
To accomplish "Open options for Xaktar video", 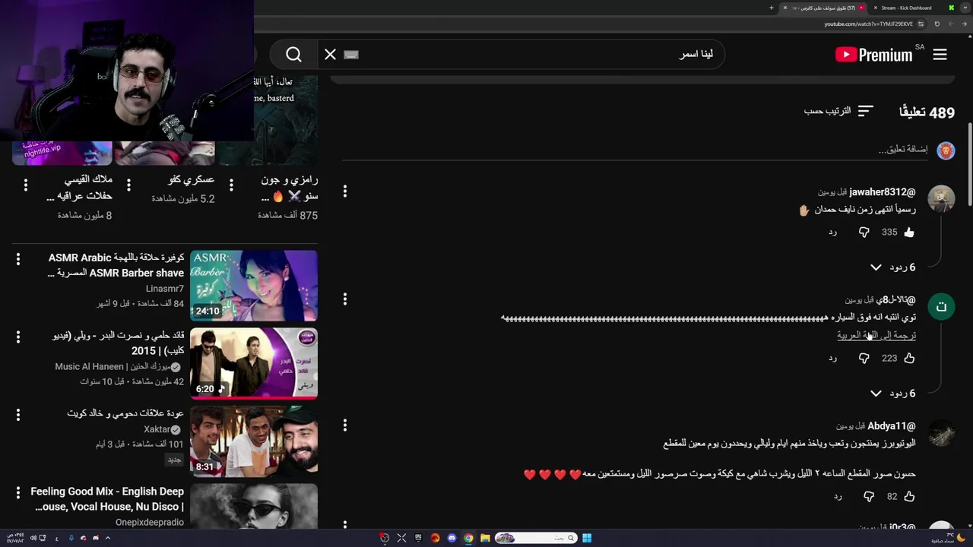I will 18,415.
